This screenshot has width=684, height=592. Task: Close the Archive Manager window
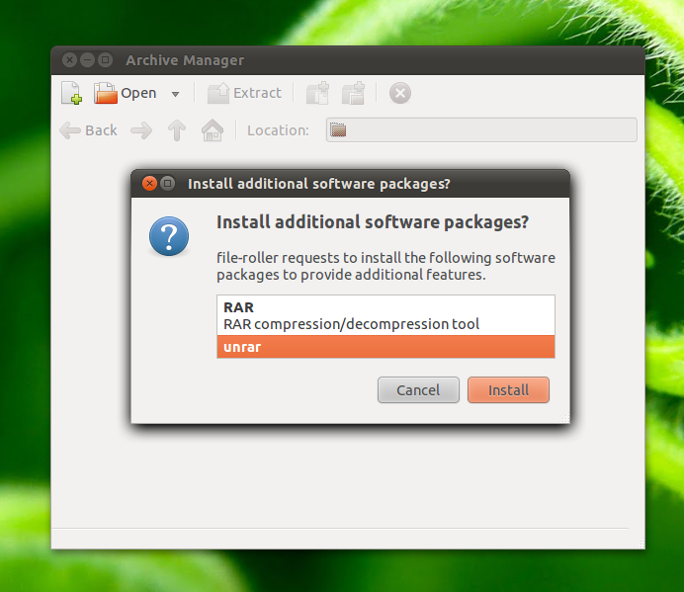tap(69, 59)
